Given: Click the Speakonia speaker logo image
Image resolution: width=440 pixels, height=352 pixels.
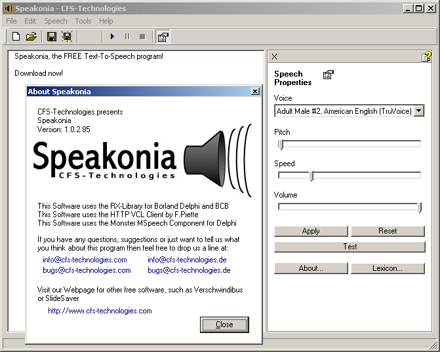Looking at the screenshot, I should (142, 160).
